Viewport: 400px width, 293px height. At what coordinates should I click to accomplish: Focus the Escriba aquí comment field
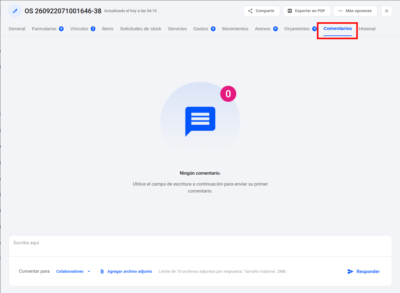200,246
